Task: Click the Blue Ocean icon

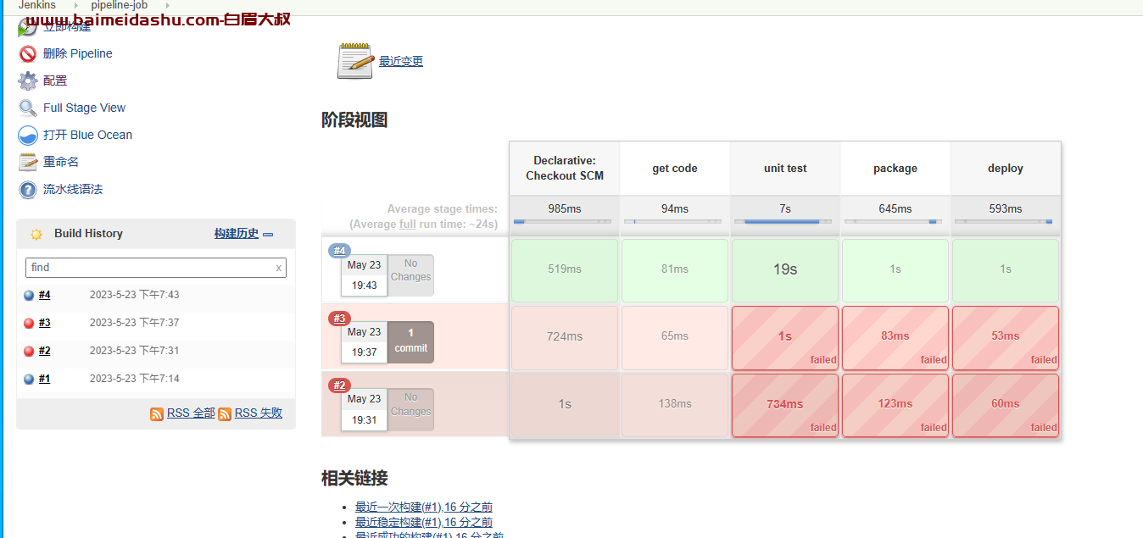Action: coord(28,136)
